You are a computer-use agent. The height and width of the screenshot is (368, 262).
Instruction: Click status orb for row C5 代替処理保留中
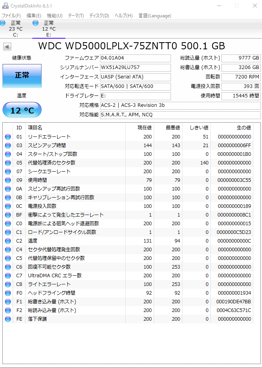click(8, 258)
